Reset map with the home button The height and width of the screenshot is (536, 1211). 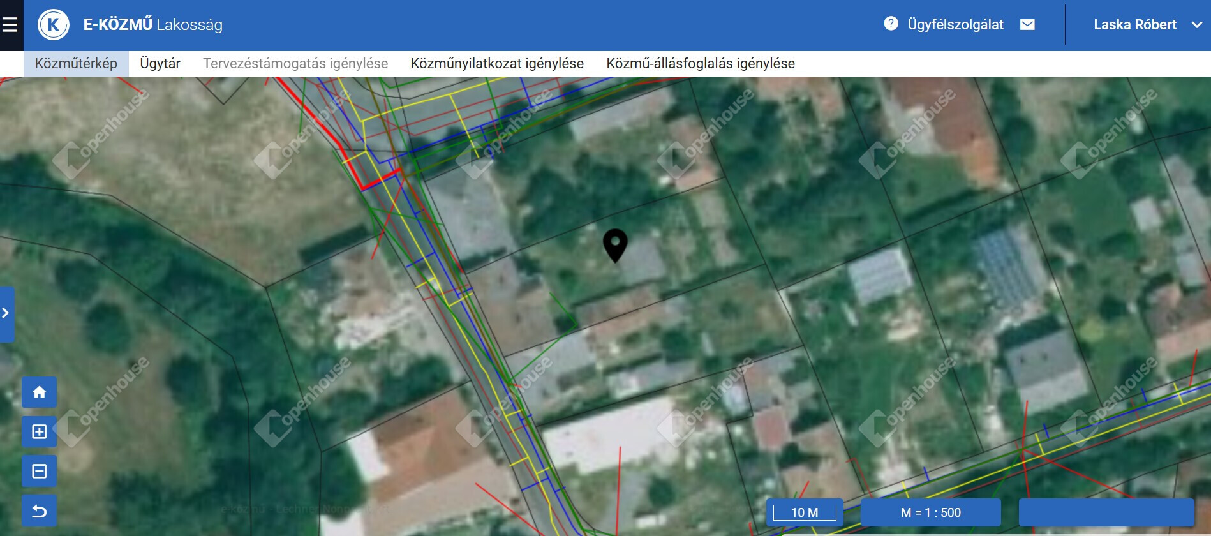(40, 392)
